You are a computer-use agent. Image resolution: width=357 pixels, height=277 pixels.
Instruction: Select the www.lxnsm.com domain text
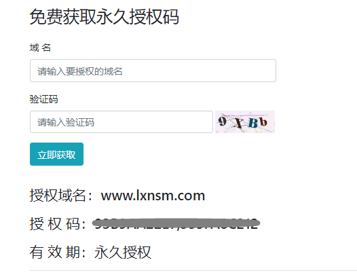point(153,196)
